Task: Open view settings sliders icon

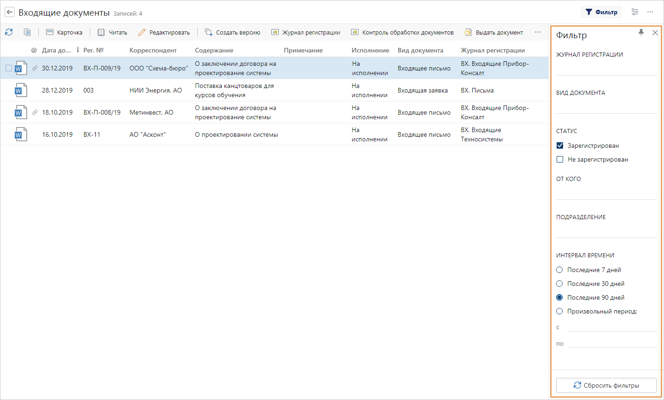Action: 635,12
